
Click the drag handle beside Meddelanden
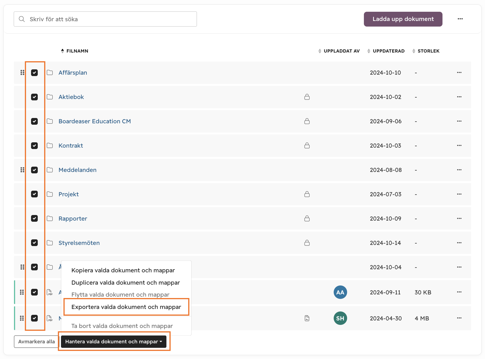[22, 170]
